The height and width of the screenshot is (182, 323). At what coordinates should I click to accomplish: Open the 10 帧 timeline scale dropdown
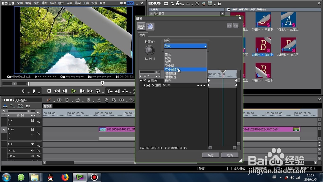tap(32, 116)
